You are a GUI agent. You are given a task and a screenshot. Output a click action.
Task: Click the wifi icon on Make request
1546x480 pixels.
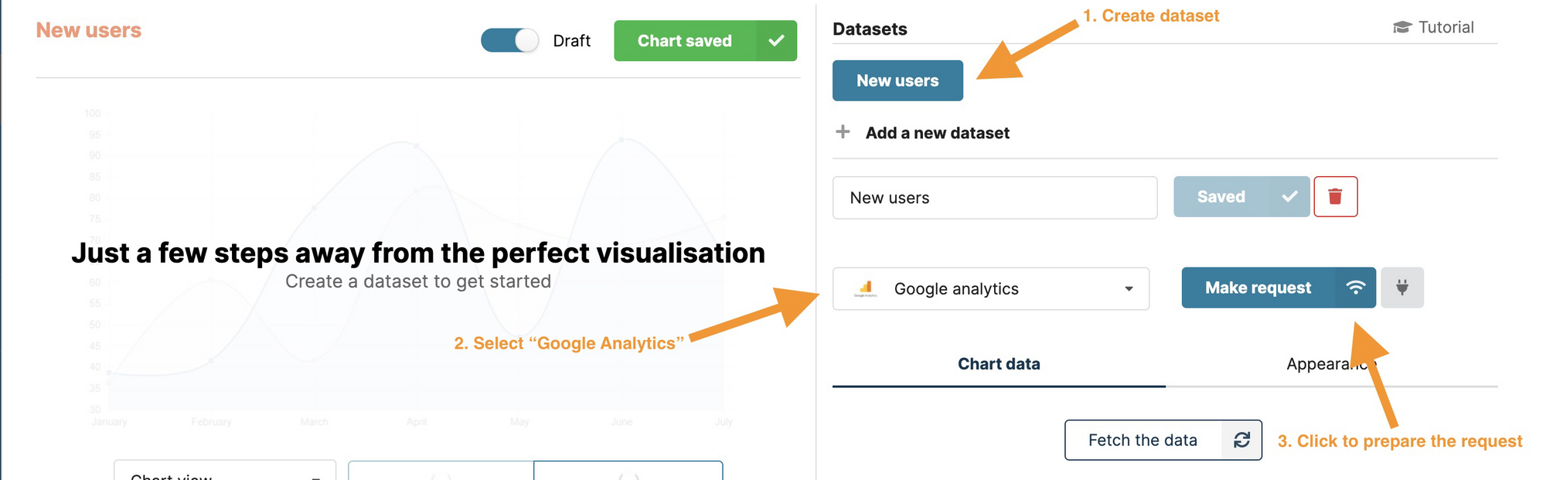pos(1357,288)
